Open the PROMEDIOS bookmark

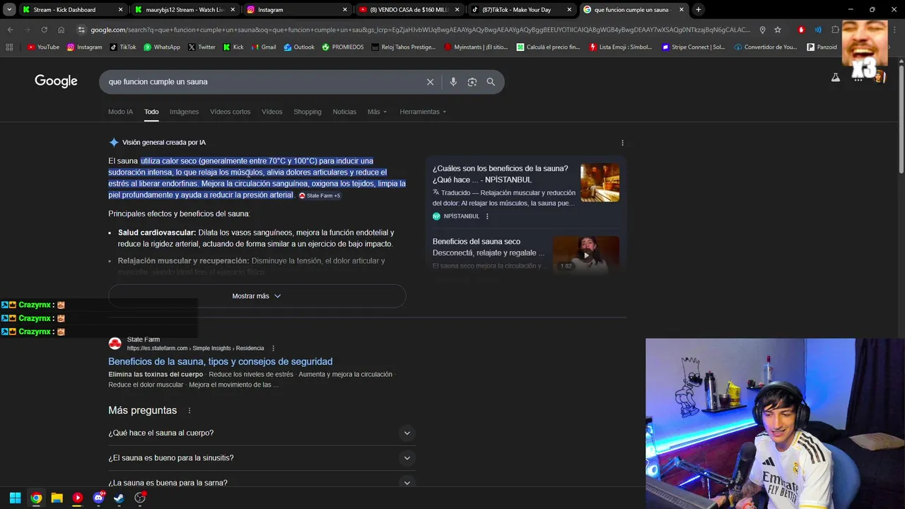tap(343, 47)
